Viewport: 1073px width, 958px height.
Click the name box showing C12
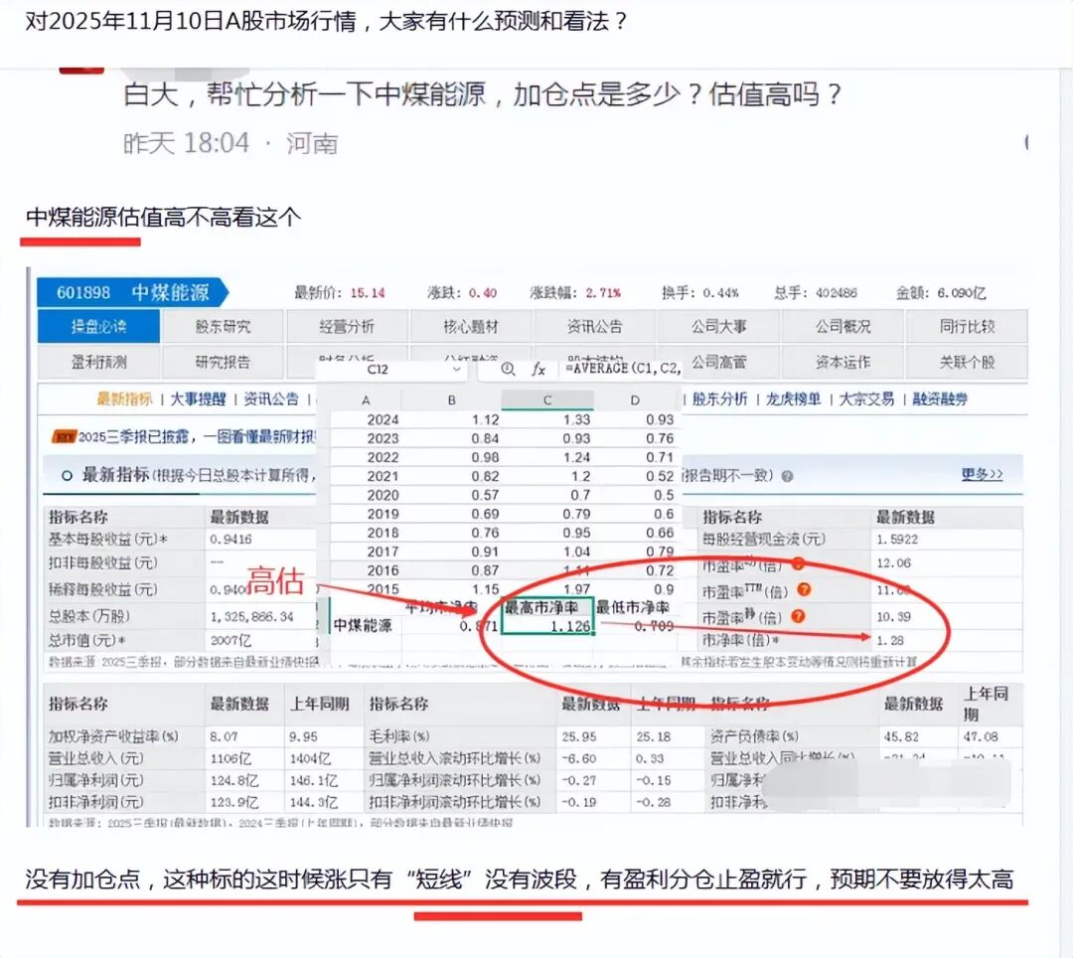[x=393, y=370]
